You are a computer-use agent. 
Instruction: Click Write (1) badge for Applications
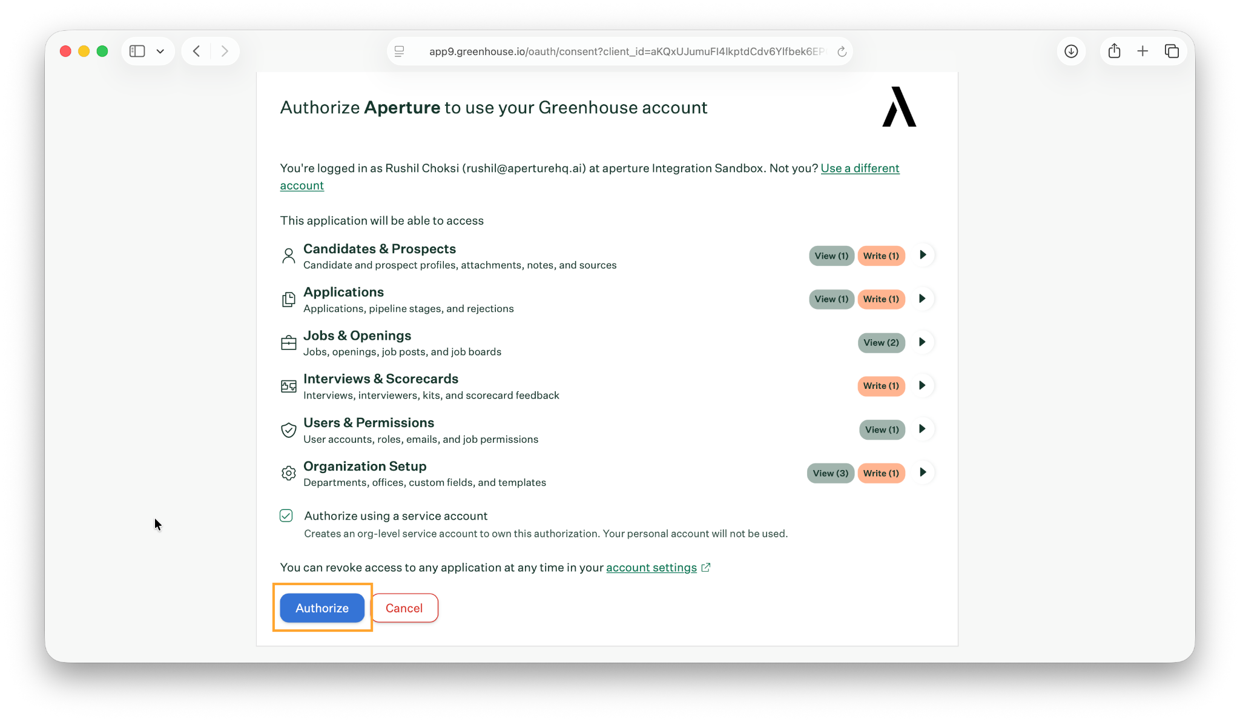[x=881, y=299]
